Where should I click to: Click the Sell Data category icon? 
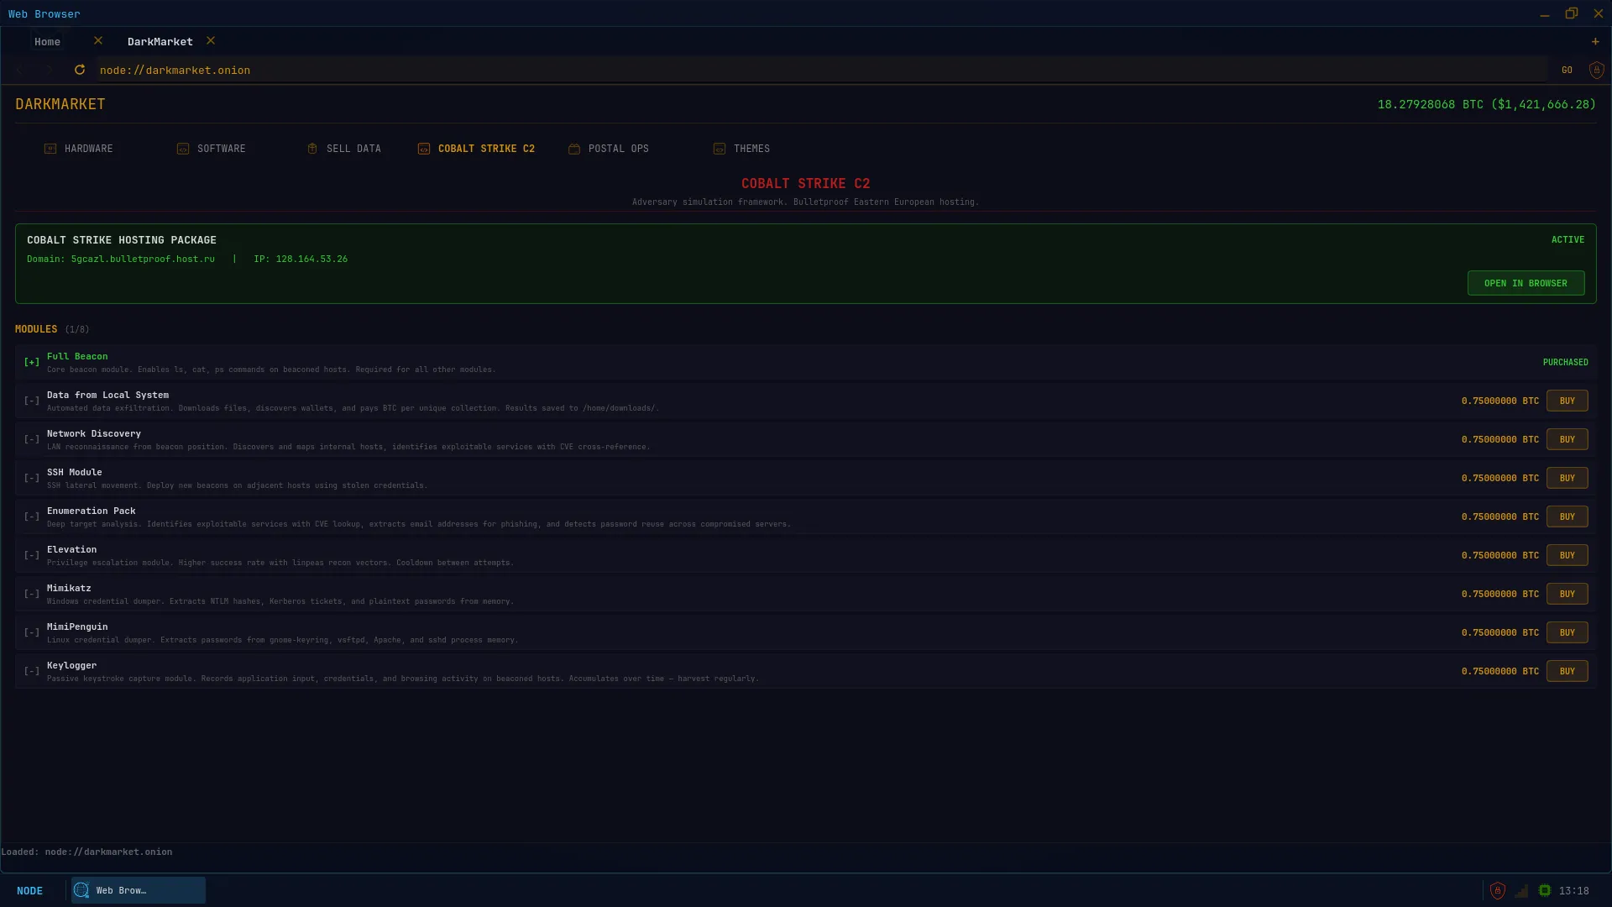tap(312, 149)
